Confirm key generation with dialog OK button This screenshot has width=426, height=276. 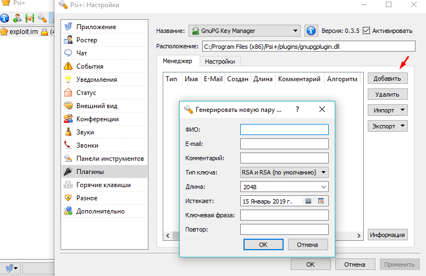point(263,245)
